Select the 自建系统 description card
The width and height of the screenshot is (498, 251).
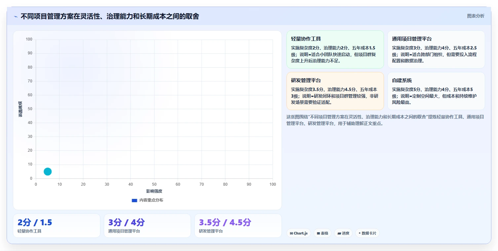436,91
